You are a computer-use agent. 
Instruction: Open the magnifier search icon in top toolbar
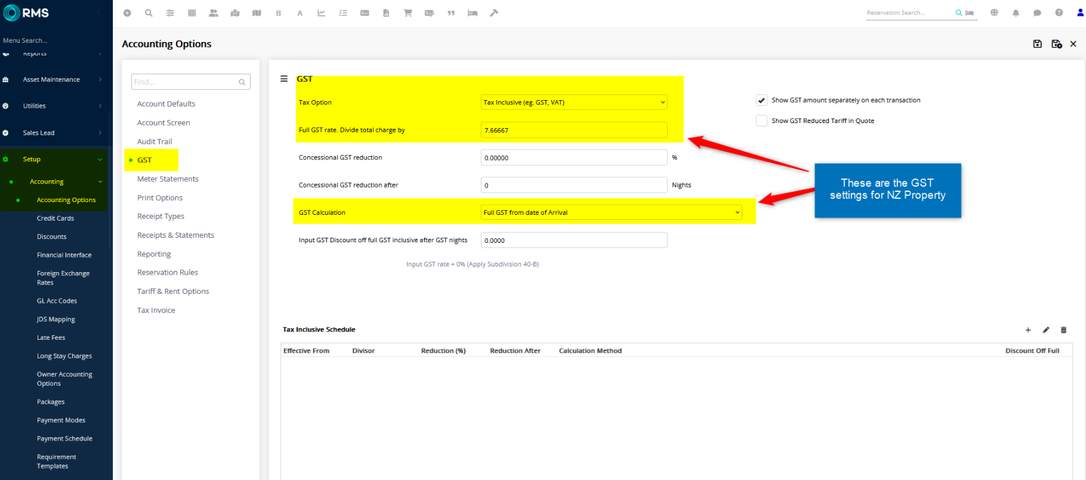[x=149, y=13]
